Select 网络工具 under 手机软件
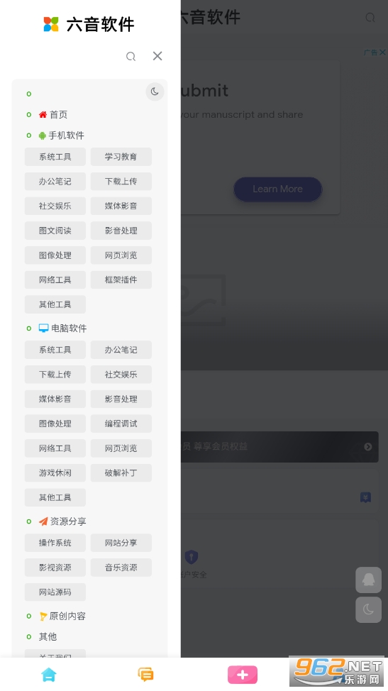This screenshot has width=388, height=691. (55, 280)
